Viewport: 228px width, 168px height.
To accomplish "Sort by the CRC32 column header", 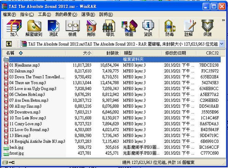I will click(208, 53).
